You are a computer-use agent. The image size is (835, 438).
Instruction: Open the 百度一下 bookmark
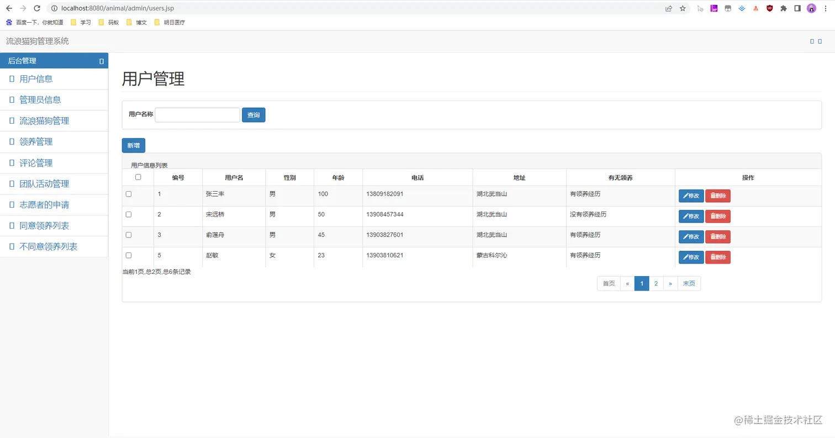(x=35, y=23)
